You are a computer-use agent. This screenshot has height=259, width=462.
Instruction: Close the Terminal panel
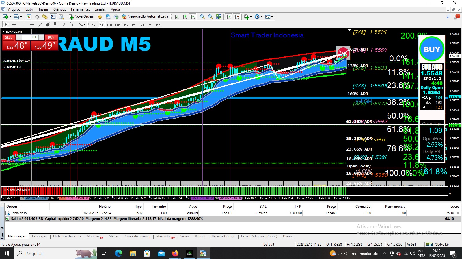click(x=2, y=204)
